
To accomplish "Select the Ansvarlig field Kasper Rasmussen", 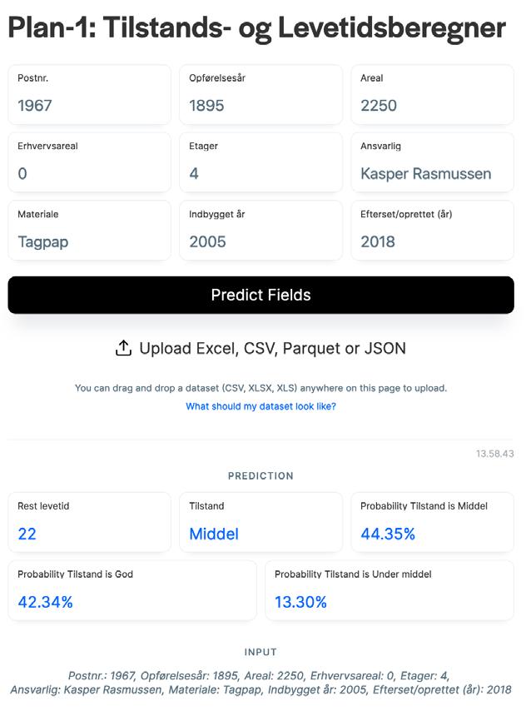I will (433, 162).
